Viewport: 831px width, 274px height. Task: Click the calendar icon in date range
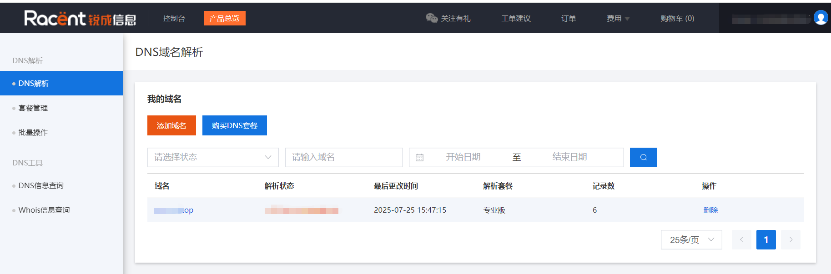pos(419,157)
